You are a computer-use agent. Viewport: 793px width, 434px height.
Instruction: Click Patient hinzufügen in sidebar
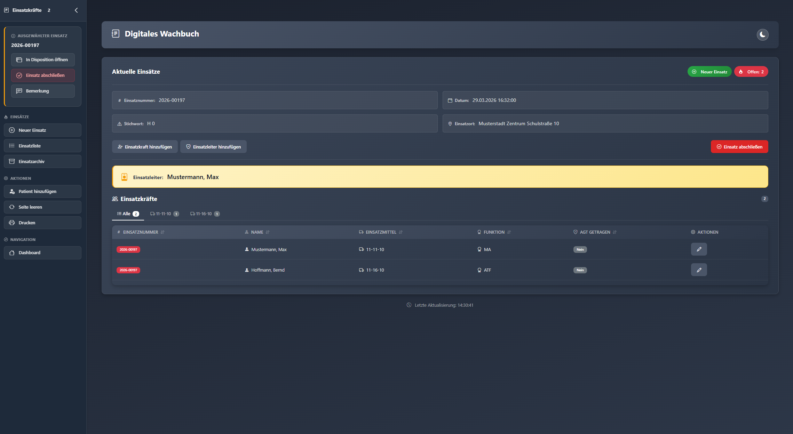(42, 192)
